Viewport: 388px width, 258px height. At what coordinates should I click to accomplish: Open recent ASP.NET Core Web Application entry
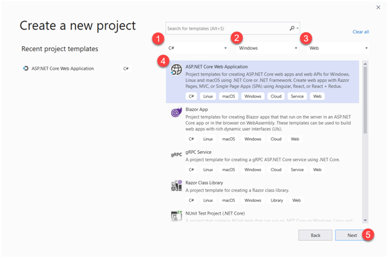tap(62, 69)
